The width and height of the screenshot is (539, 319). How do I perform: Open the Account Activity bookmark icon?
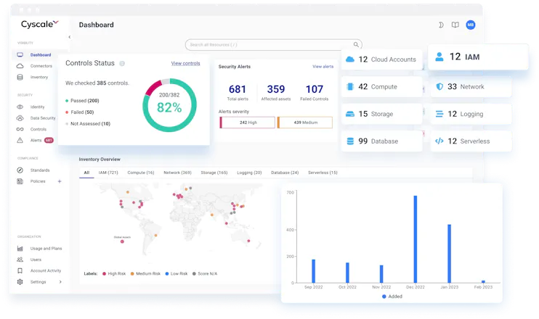(20, 270)
